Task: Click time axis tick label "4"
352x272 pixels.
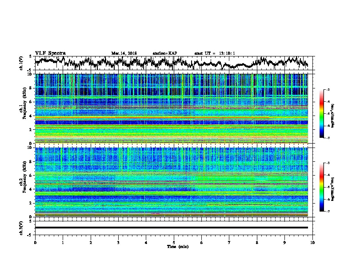Action: tap(146, 243)
